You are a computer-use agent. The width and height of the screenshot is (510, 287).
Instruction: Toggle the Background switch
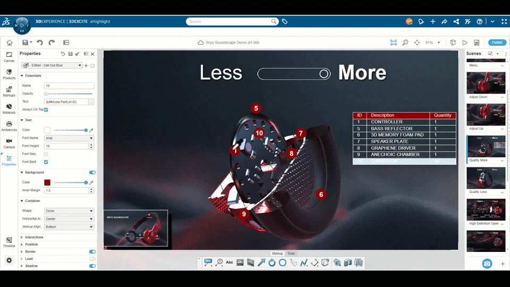pyautogui.click(x=92, y=172)
